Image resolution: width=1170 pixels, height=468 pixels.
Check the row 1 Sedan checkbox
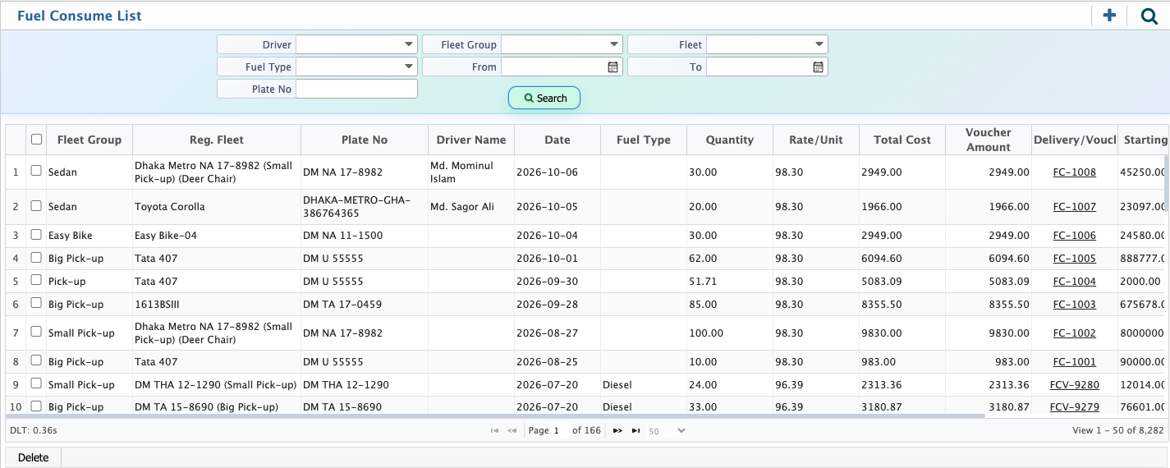coord(36,171)
